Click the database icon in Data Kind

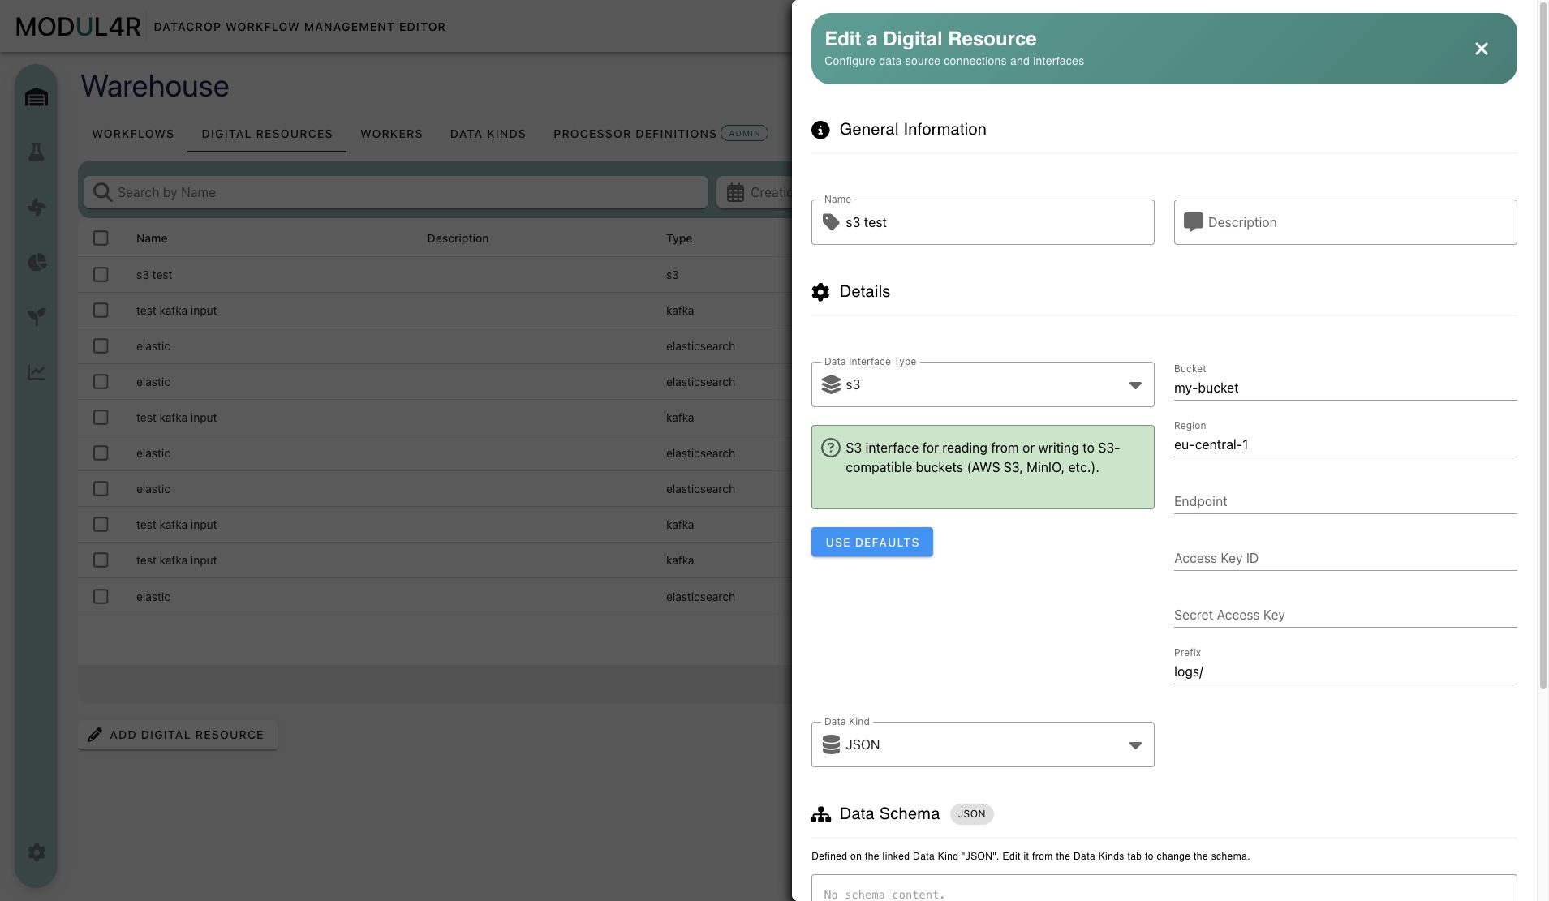(831, 744)
